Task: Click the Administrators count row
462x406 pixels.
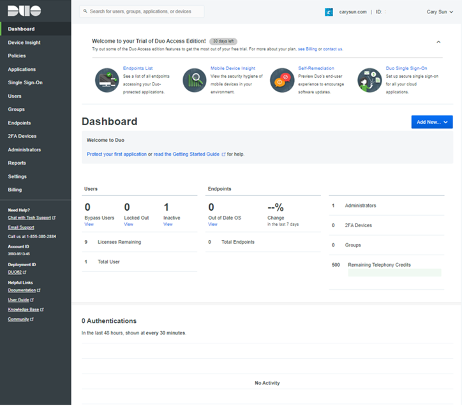Action: click(387, 206)
